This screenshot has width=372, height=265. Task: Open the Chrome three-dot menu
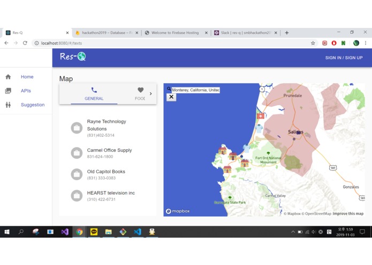pyautogui.click(x=366, y=43)
